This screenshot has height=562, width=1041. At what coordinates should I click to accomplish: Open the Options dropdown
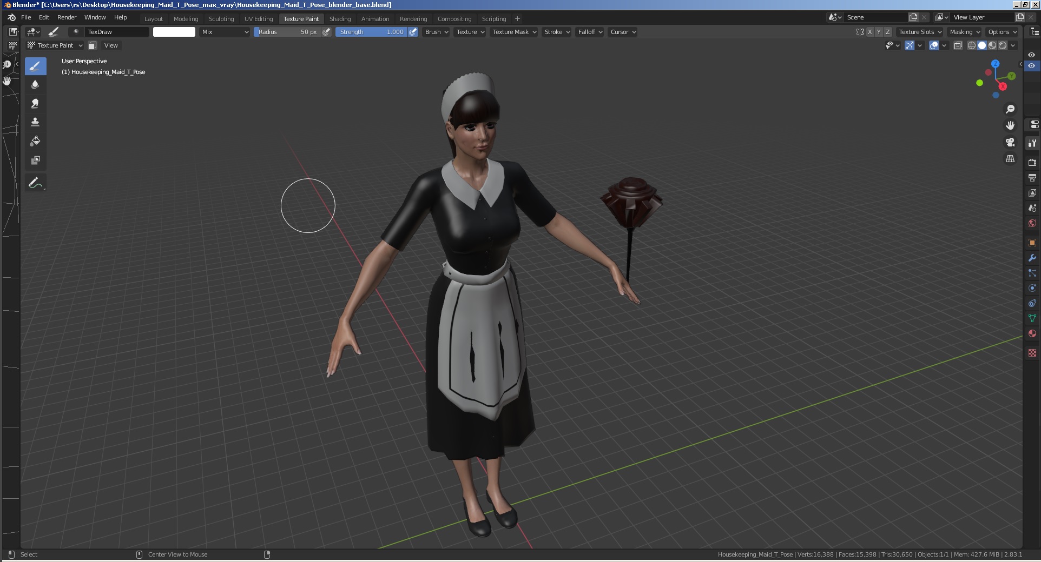1003,32
